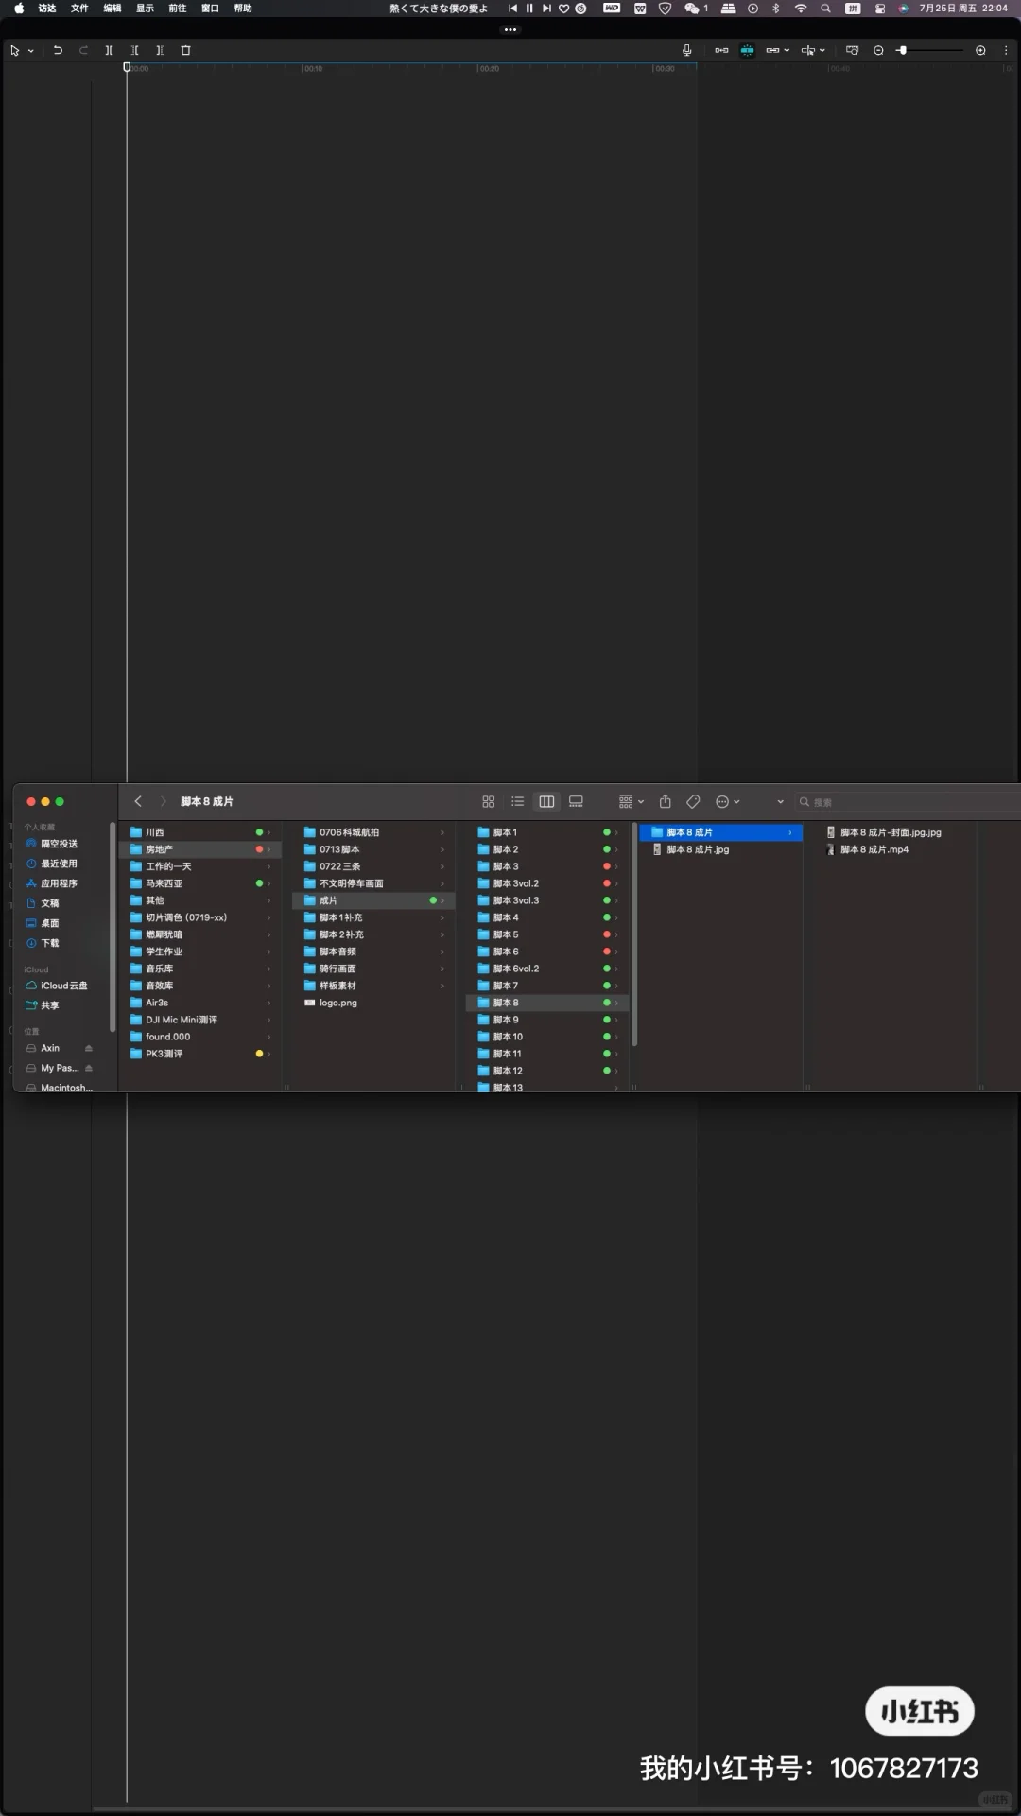
Task: Click the split clip icon
Action: tap(109, 50)
